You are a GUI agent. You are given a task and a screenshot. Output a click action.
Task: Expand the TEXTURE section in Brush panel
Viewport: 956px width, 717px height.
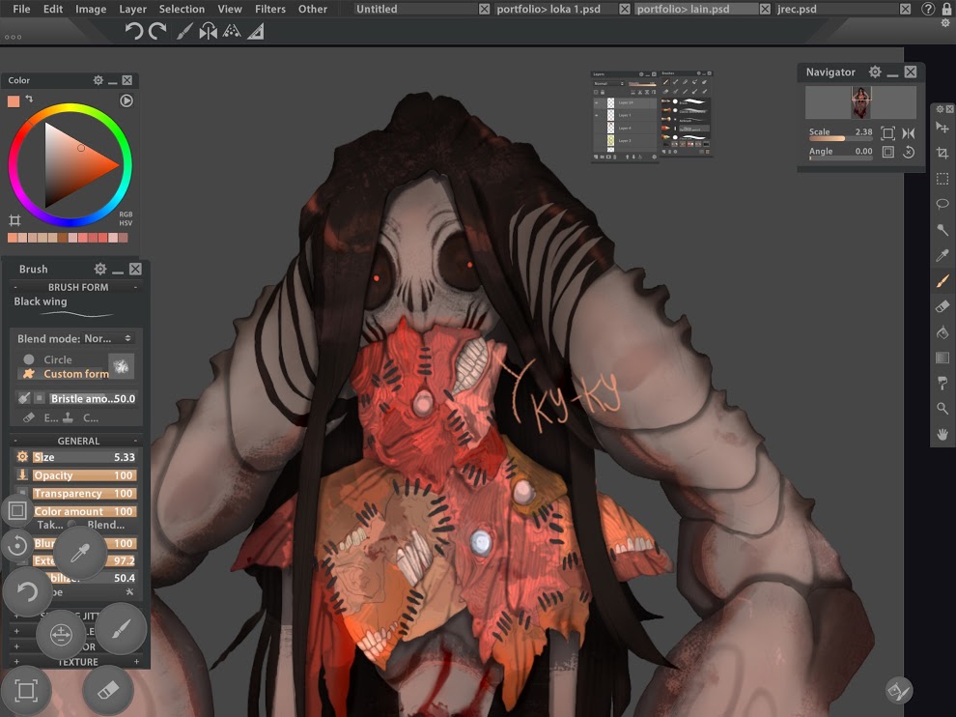click(x=77, y=662)
